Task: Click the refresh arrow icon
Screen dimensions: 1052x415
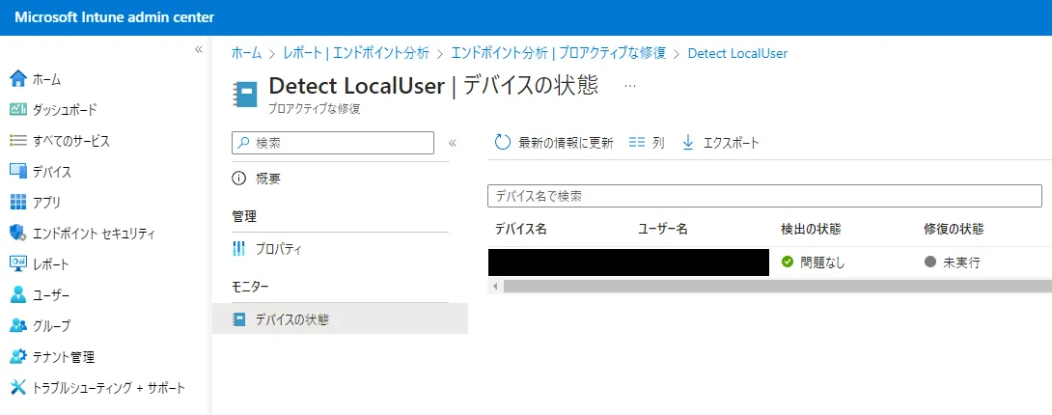Action: (x=503, y=142)
